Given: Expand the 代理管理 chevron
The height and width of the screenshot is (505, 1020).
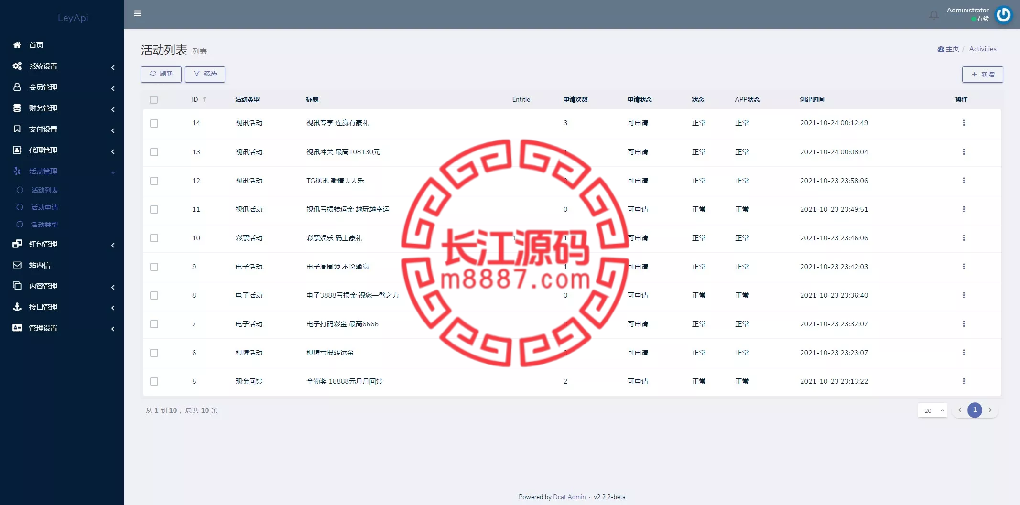Looking at the screenshot, I should [x=113, y=151].
